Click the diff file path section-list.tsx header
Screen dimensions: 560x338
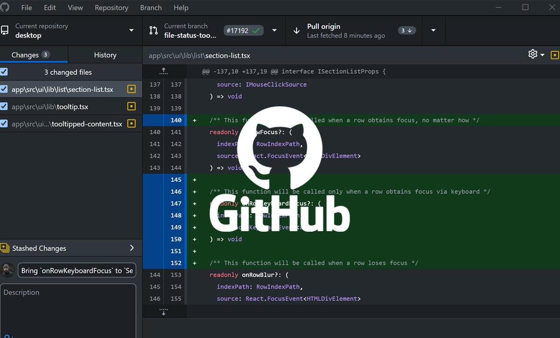(199, 55)
